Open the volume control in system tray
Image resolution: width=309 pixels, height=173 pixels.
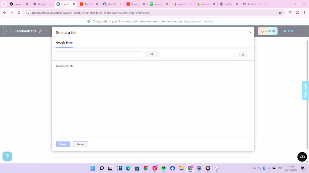[x=259, y=168]
